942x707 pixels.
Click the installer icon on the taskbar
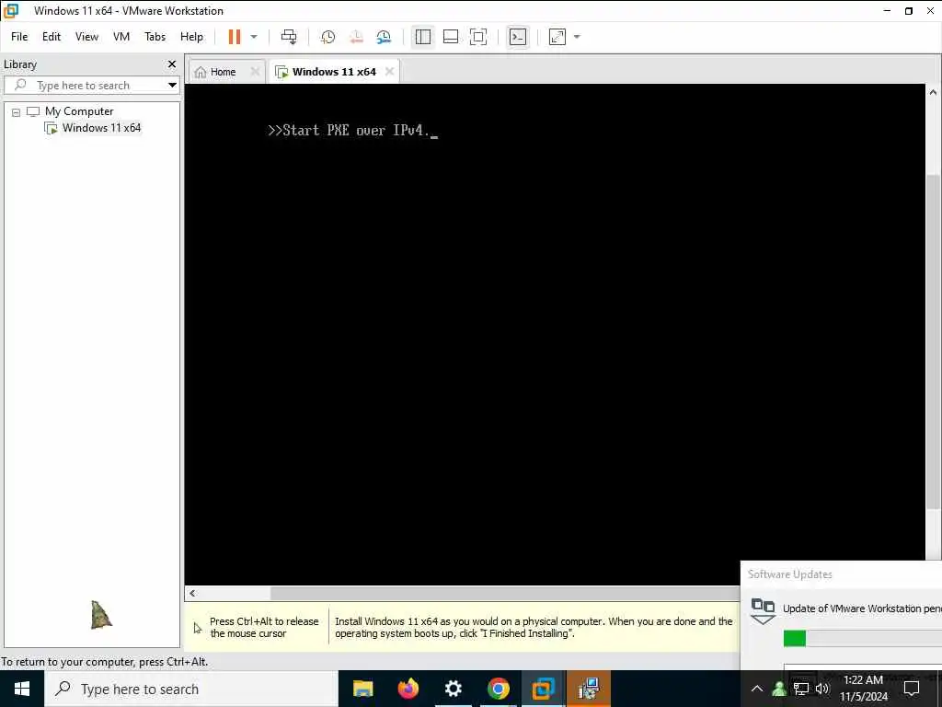pyautogui.click(x=589, y=689)
